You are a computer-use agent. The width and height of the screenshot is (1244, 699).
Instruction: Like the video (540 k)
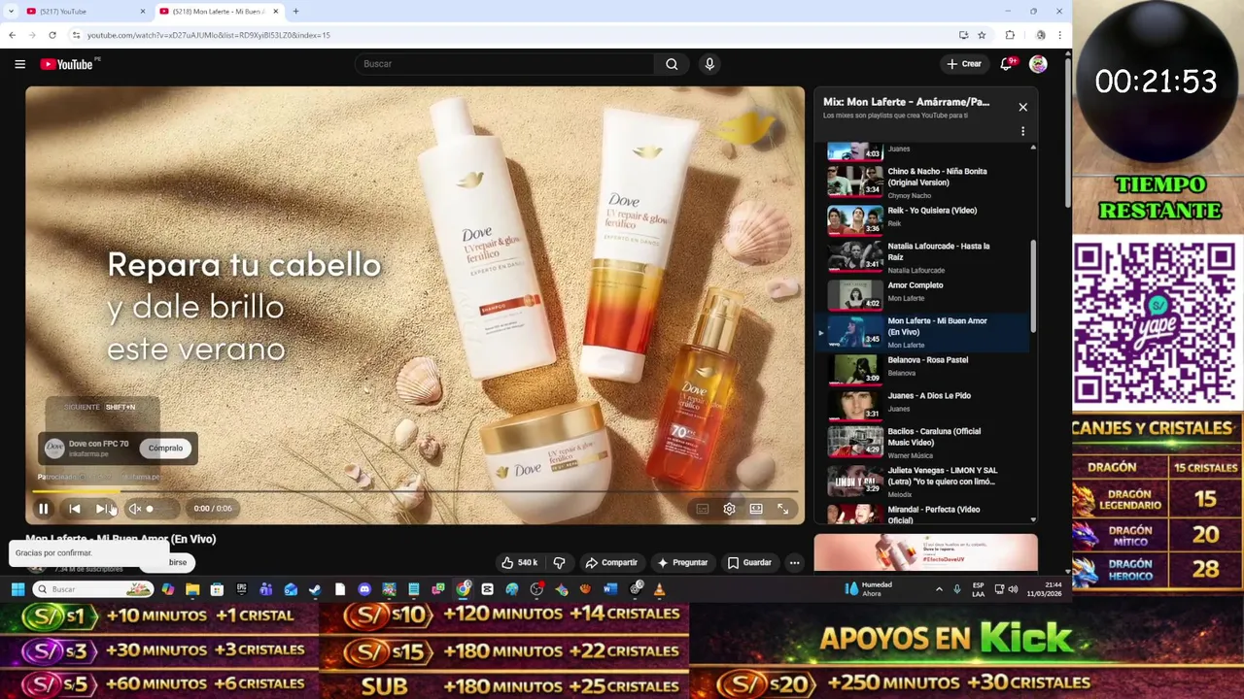coord(519,563)
